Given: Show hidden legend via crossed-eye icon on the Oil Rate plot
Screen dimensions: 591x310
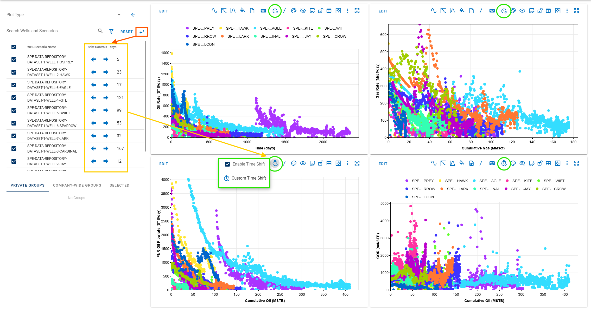Looking at the screenshot, I should [x=303, y=11].
